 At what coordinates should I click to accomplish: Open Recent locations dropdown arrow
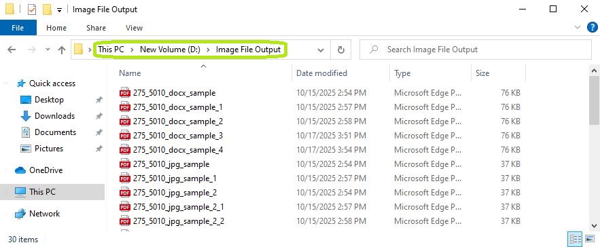point(48,50)
